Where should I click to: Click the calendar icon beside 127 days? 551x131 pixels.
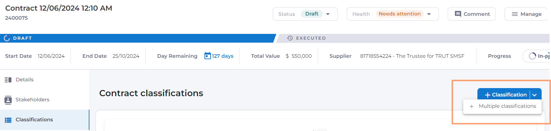[x=208, y=56]
